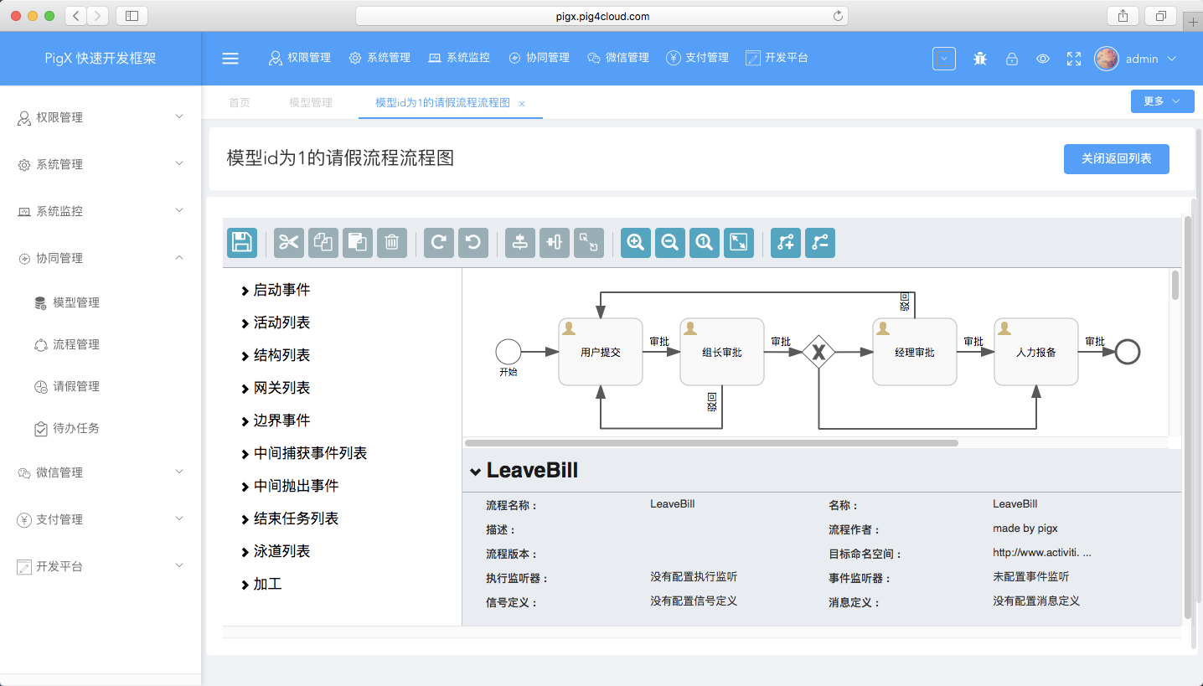
Task: Reload the page in Safari
Action: (838, 16)
